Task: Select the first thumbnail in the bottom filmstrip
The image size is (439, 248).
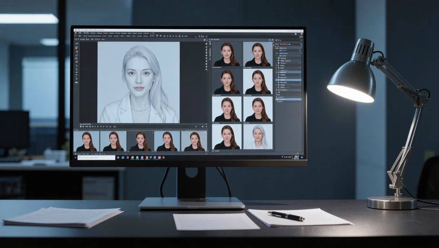Action: pos(86,141)
